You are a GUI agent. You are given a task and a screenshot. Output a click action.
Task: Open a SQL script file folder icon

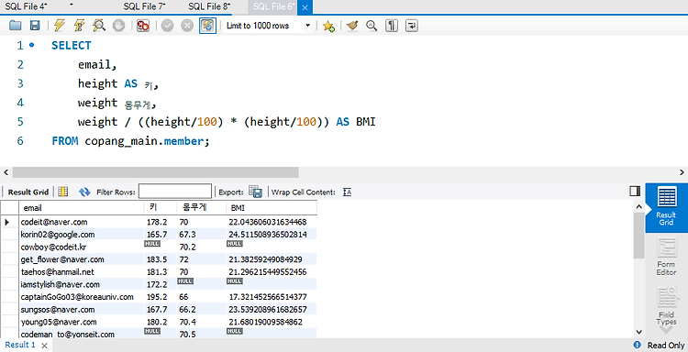16,26
